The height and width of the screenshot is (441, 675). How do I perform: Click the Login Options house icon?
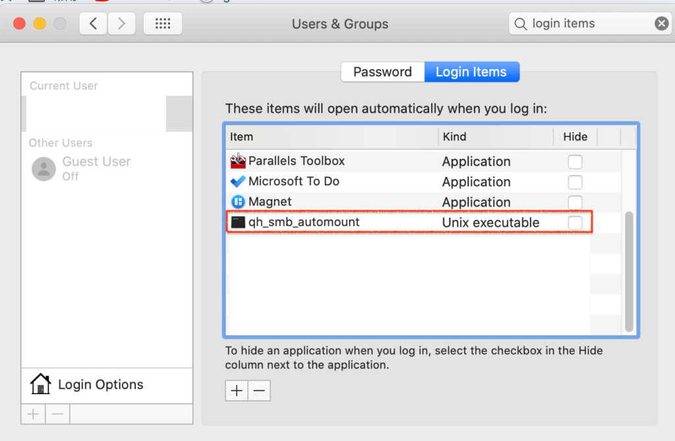[40, 384]
